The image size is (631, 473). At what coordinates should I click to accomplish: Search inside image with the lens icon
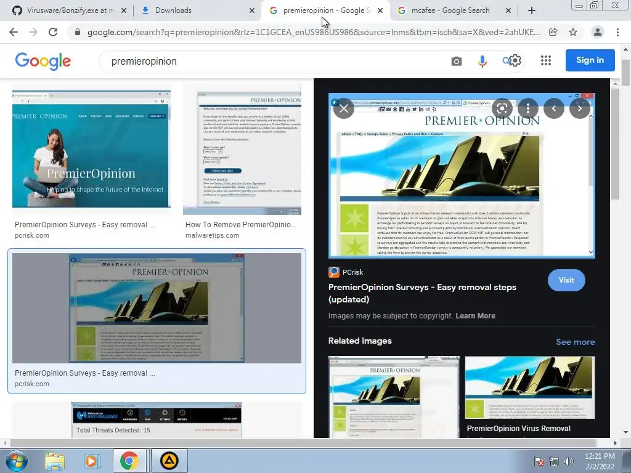point(502,108)
